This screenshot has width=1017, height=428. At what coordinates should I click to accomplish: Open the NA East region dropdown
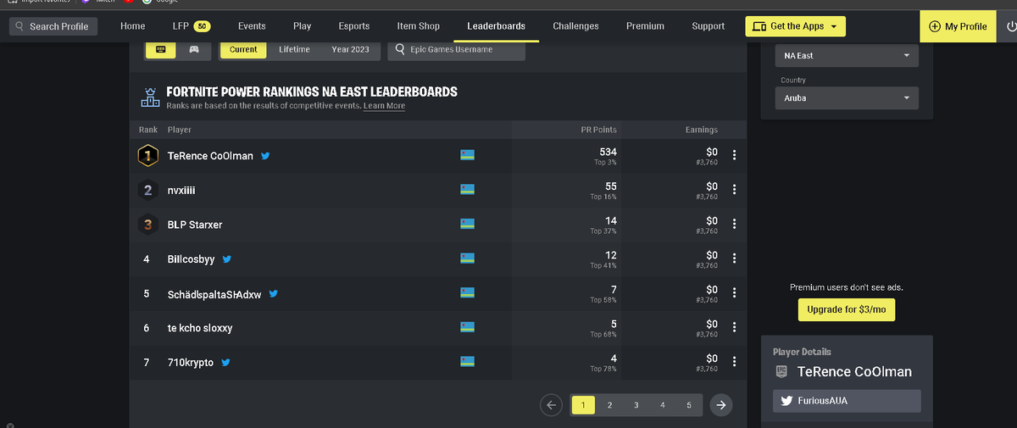click(847, 55)
